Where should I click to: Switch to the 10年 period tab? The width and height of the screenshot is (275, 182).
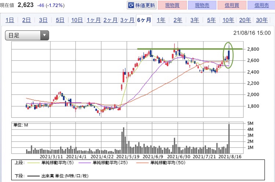pyautogui.click(x=228, y=20)
